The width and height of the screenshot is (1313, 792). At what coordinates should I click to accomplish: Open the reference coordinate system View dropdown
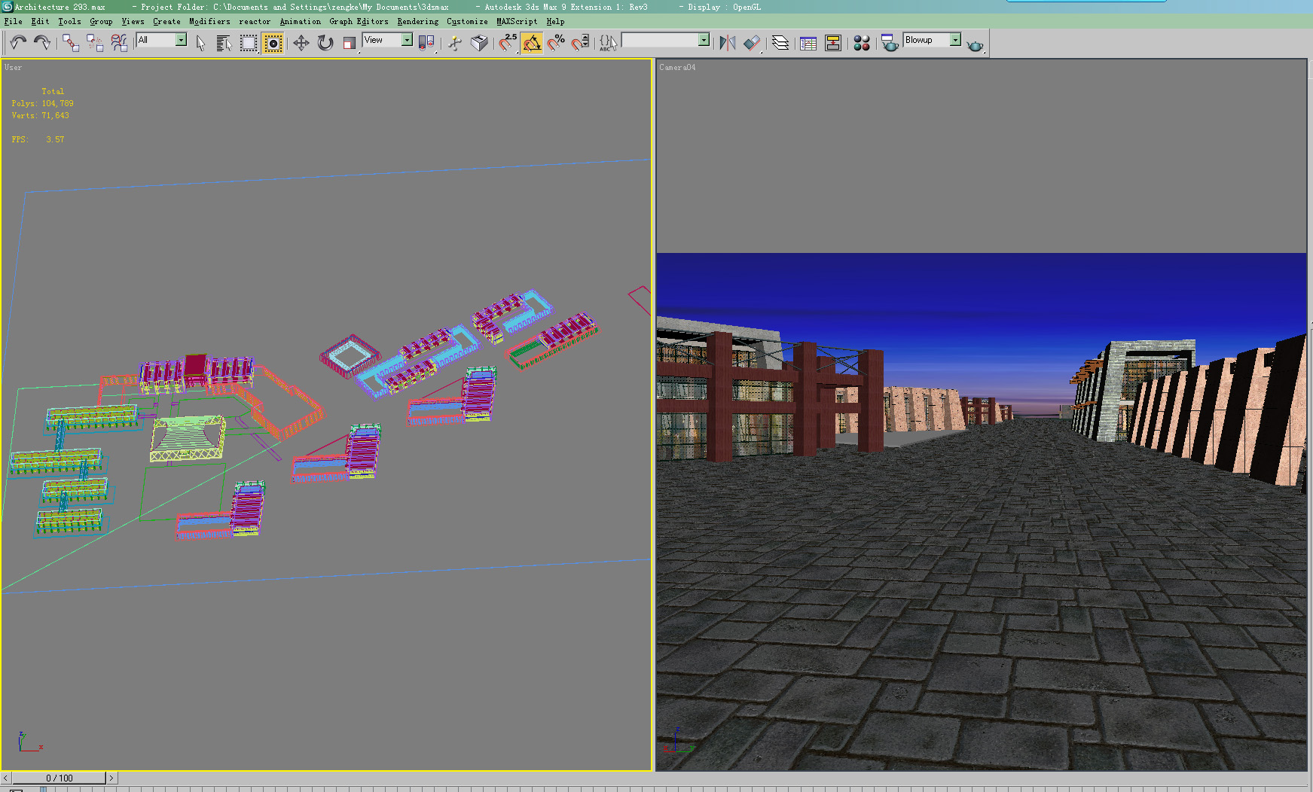tap(387, 40)
